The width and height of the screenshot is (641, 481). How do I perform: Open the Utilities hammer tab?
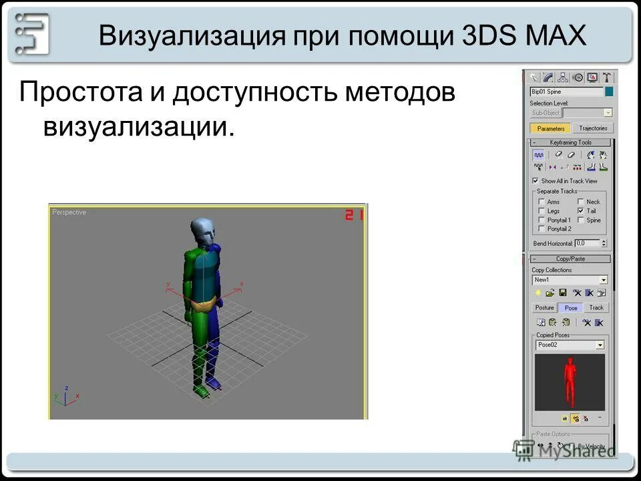[607, 77]
